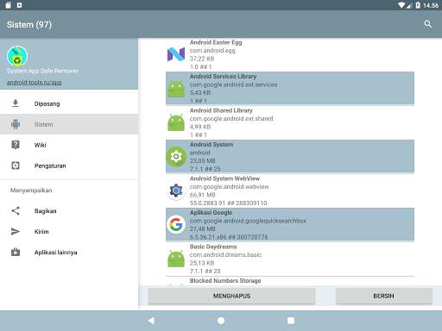Screen dimensions: 442x331
Task: Select the Android Shared Library title
Action: click(221, 110)
